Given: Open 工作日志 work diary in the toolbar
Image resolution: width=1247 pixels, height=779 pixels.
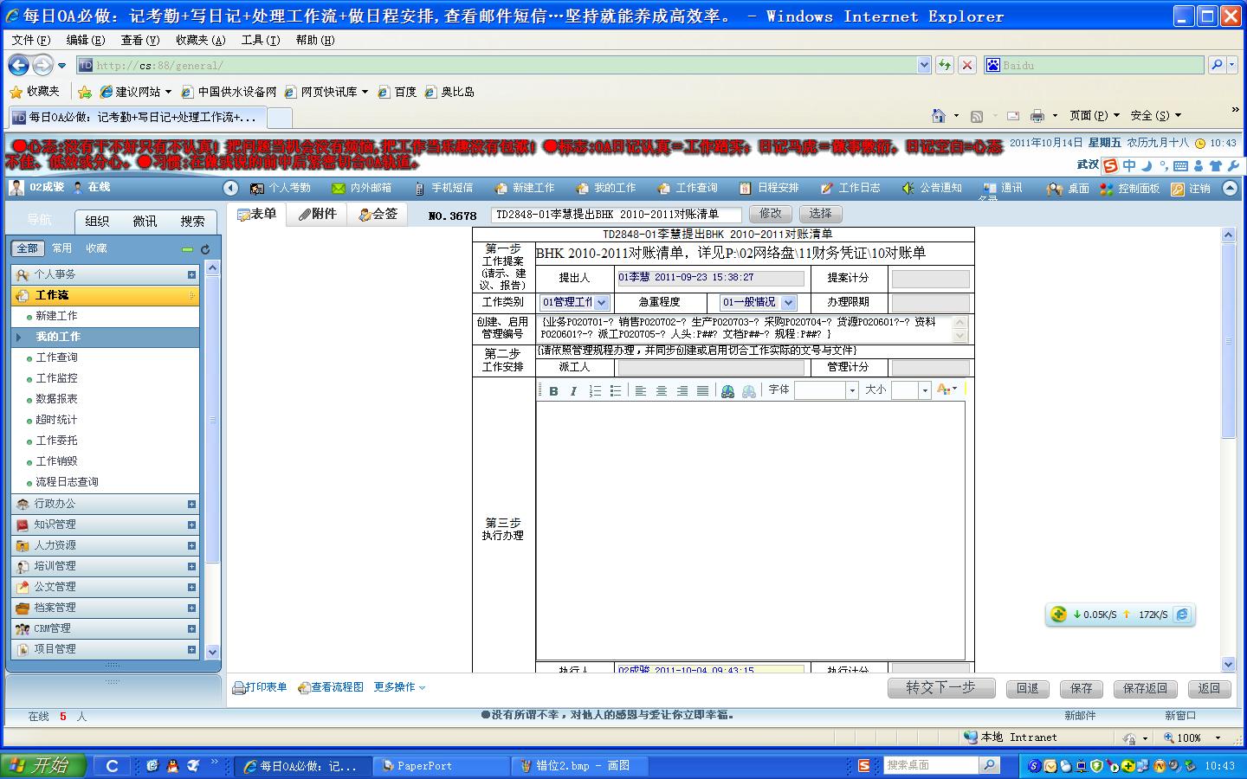Looking at the screenshot, I should point(850,188).
